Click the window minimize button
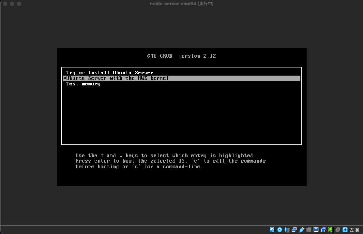Screen dimensions: 363x234 (12, 4)
